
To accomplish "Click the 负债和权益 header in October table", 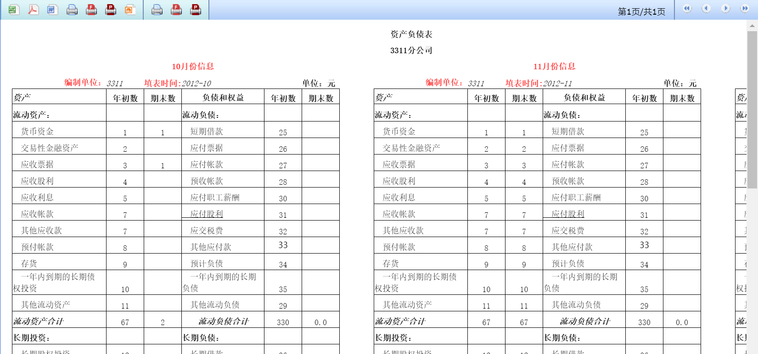I will pyautogui.click(x=223, y=98).
